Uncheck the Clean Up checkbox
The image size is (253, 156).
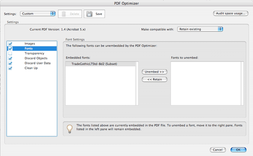10,68
